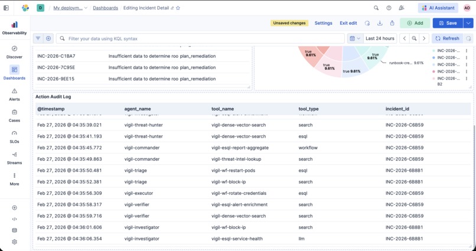Click the vigil-threat-intel-lookup cell
476x251 pixels.
click(x=236, y=159)
